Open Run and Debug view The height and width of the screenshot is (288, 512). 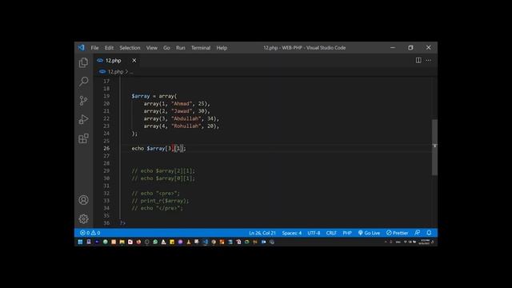coord(83,119)
